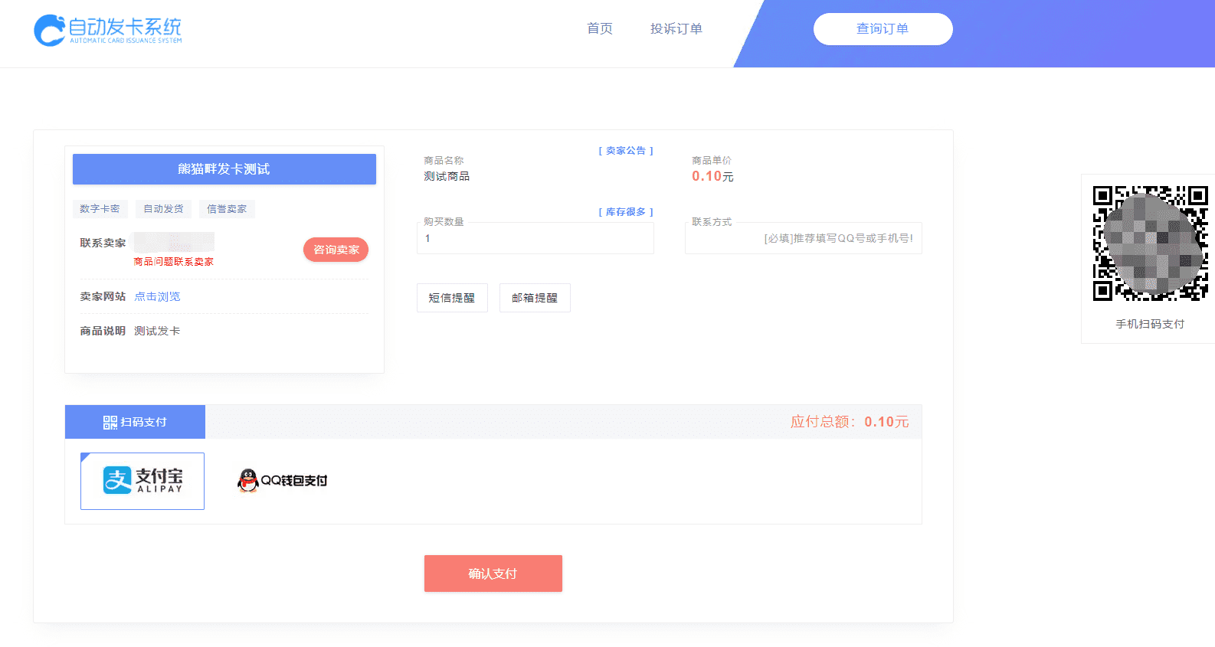Click the 商品问题联系卖家 red note

point(174,262)
